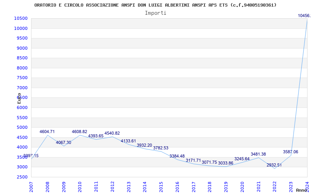Click y-axis tick 6000

22,107
